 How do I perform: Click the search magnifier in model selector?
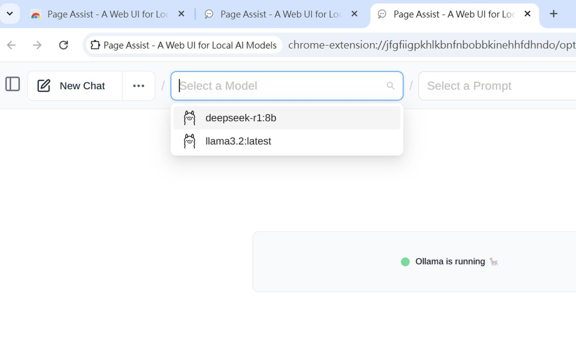[x=390, y=86]
